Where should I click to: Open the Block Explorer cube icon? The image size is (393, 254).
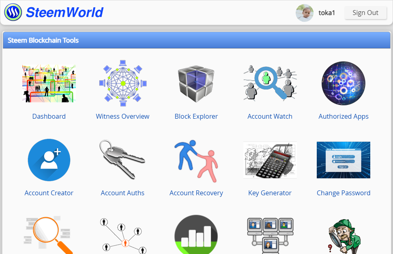click(196, 83)
